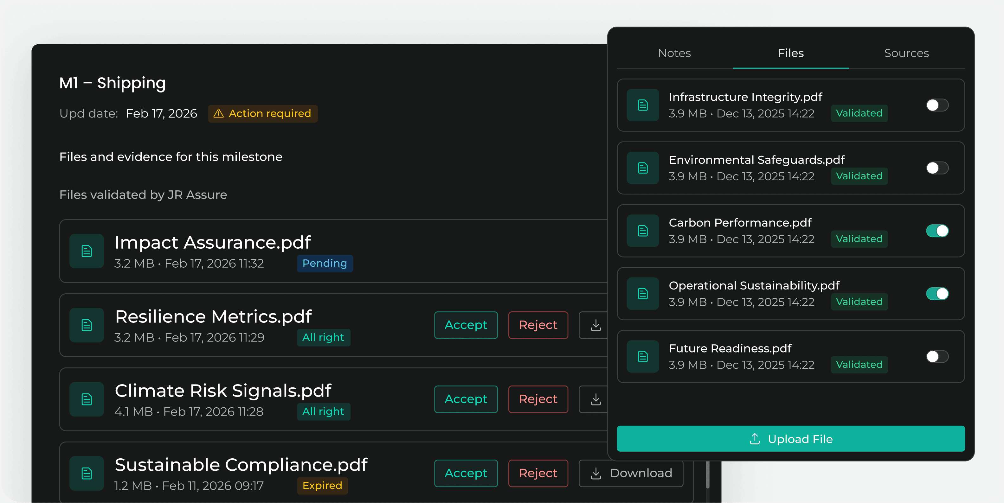Click the Impact Assurance.pdf file icon

click(87, 251)
